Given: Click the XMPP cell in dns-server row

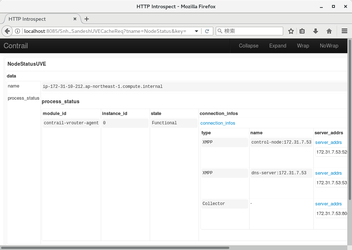Looking at the screenshot, I should (225, 173).
